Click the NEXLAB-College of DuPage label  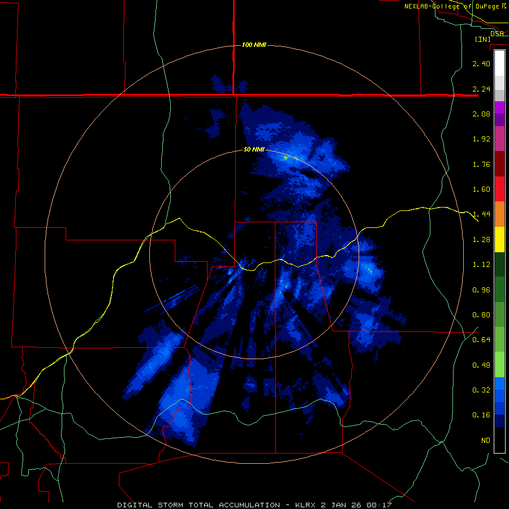point(455,6)
